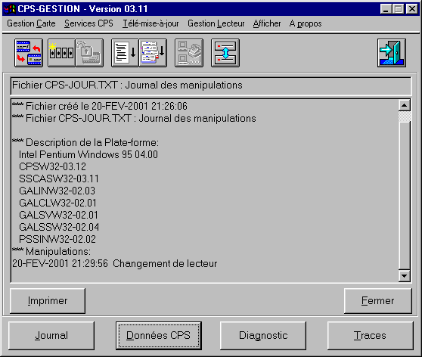Screen dimensions: 422x357
Task: Click the single document download icon
Action: (x=125, y=53)
